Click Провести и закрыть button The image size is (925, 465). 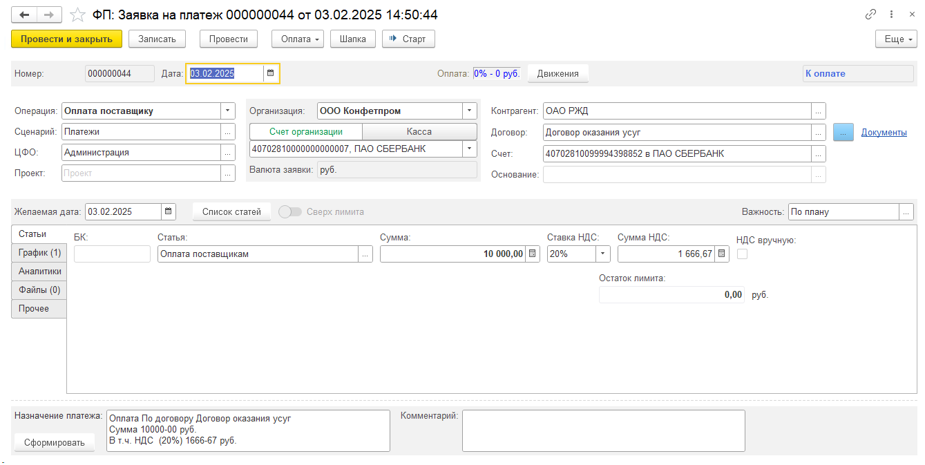point(66,39)
